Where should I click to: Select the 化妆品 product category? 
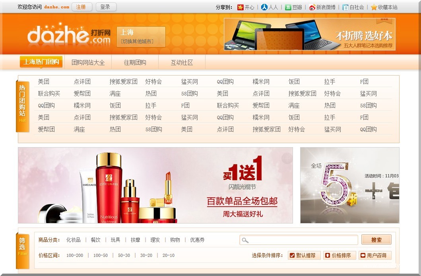click(74, 240)
